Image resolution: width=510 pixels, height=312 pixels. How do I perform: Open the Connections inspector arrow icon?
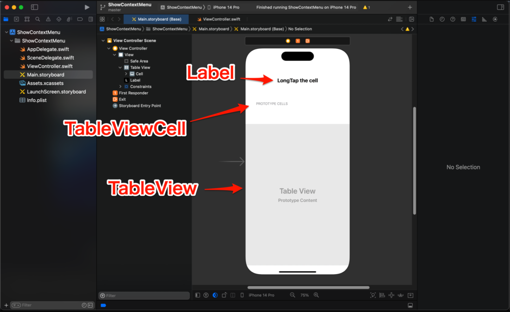pyautogui.click(x=496, y=19)
